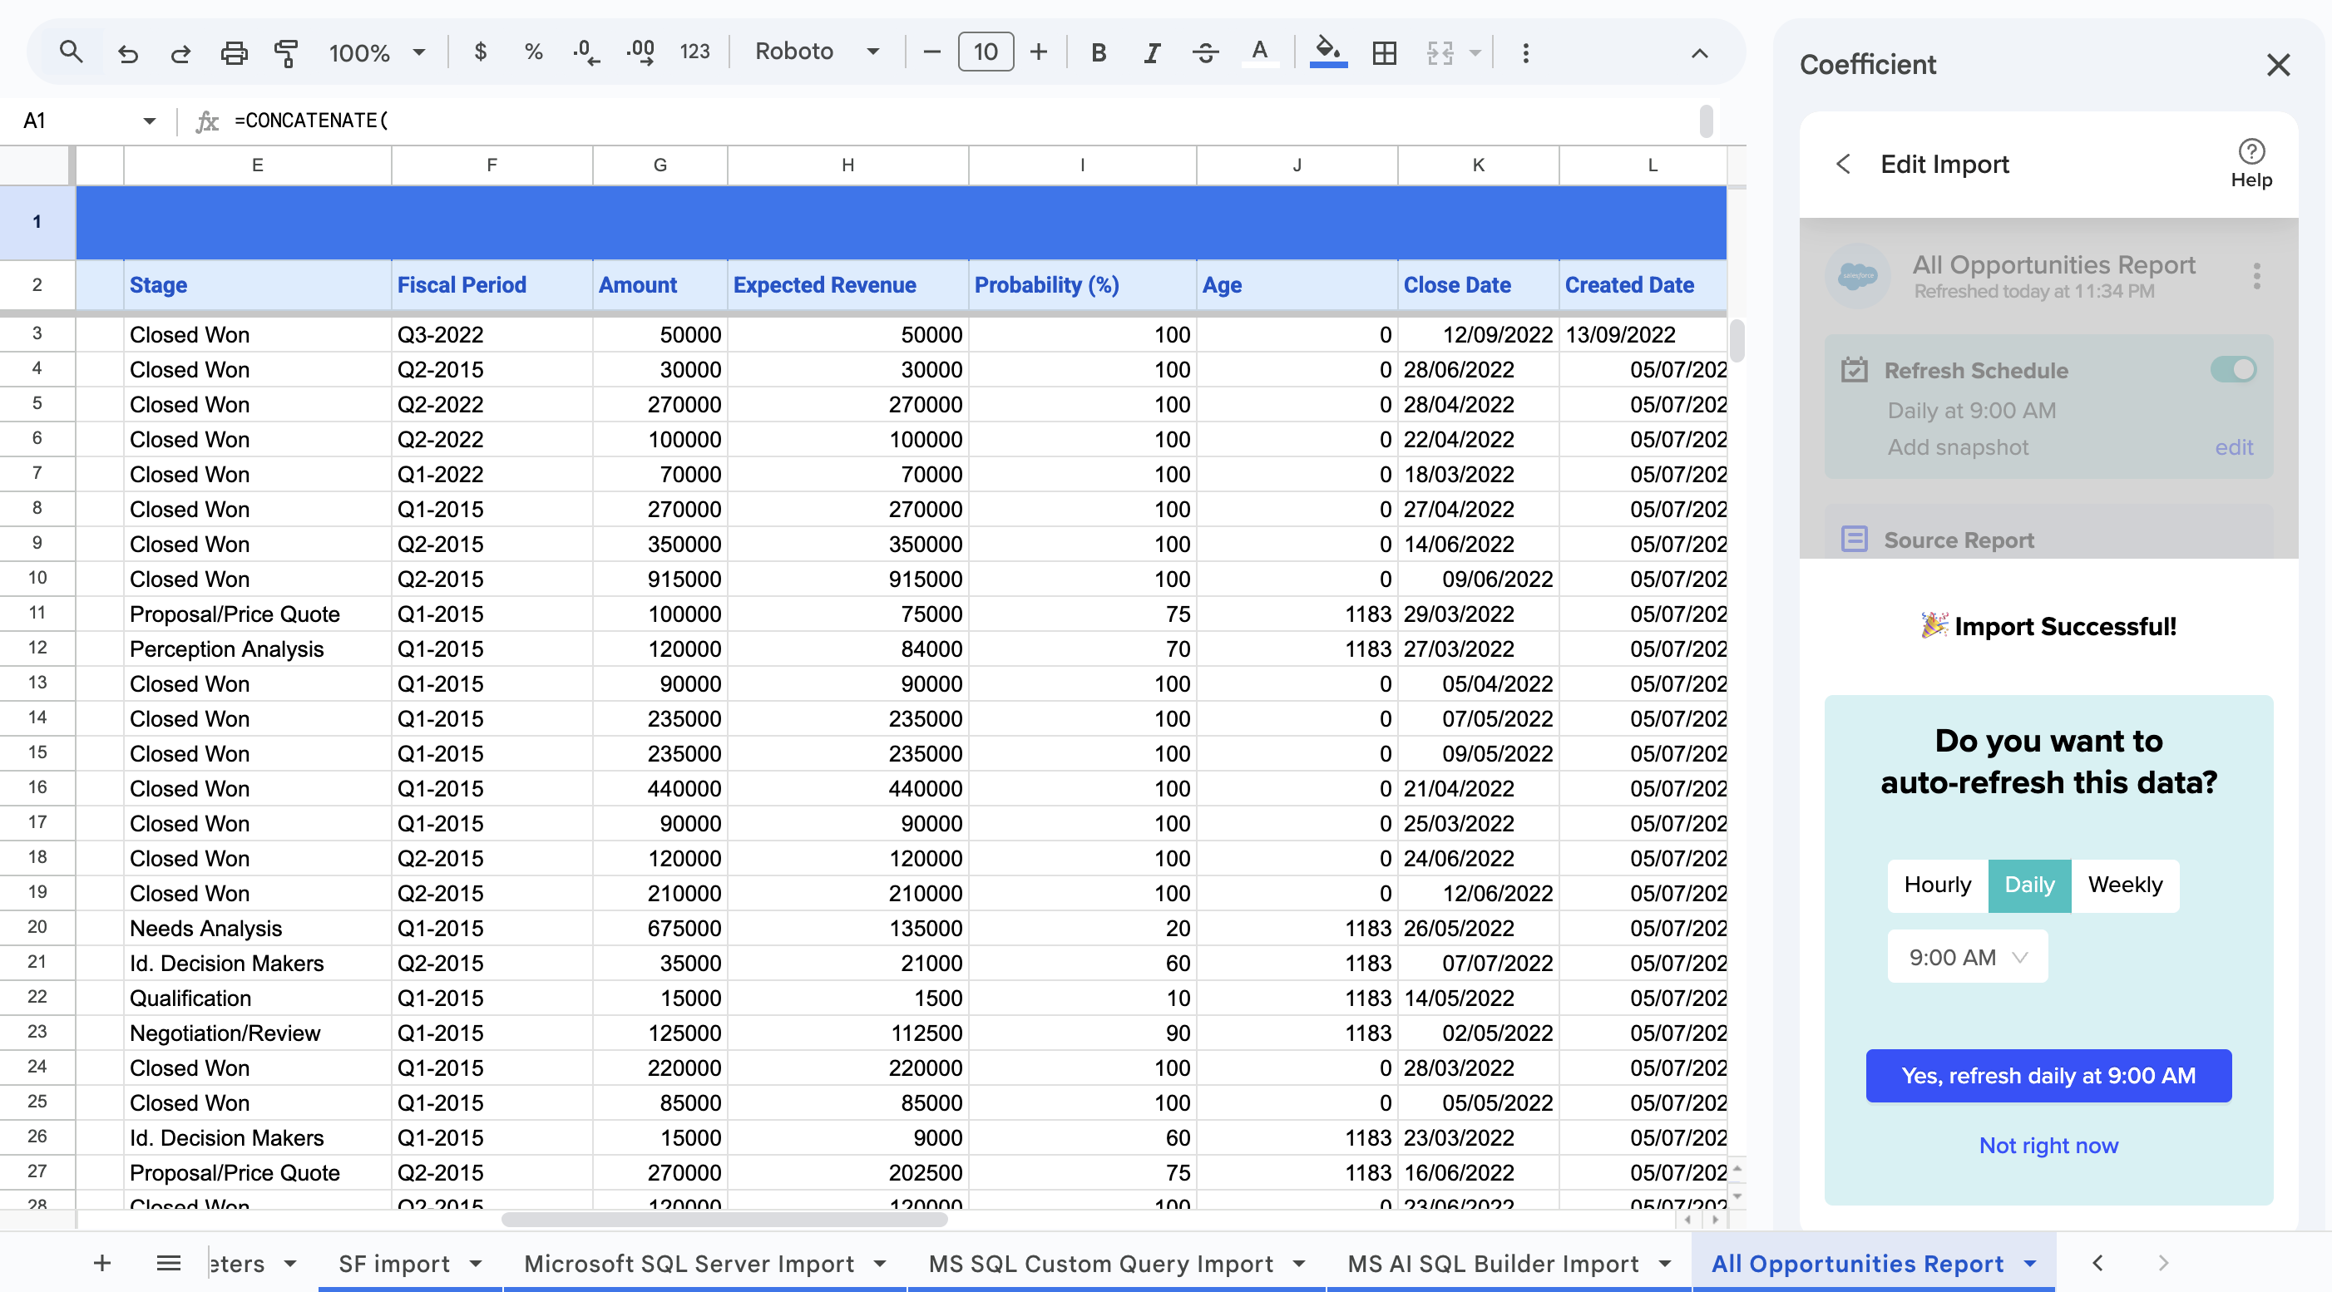Open search within the spreadsheet
This screenshot has width=2332, height=1292.
72,52
